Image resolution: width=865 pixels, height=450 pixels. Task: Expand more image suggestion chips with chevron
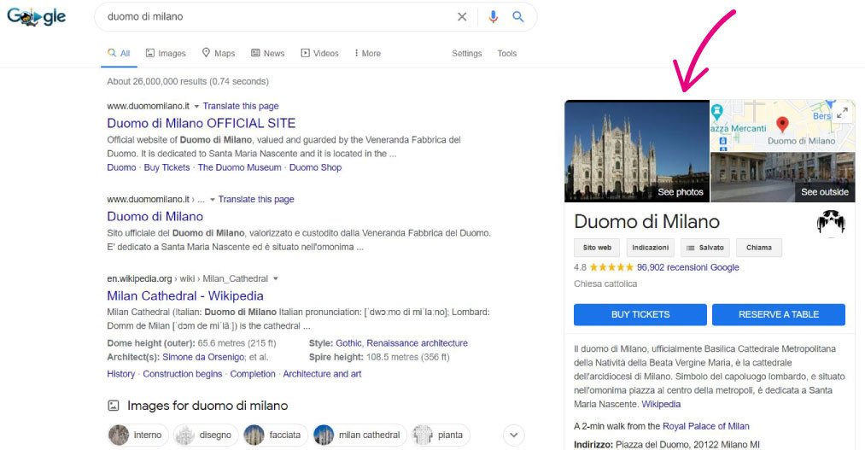point(513,435)
